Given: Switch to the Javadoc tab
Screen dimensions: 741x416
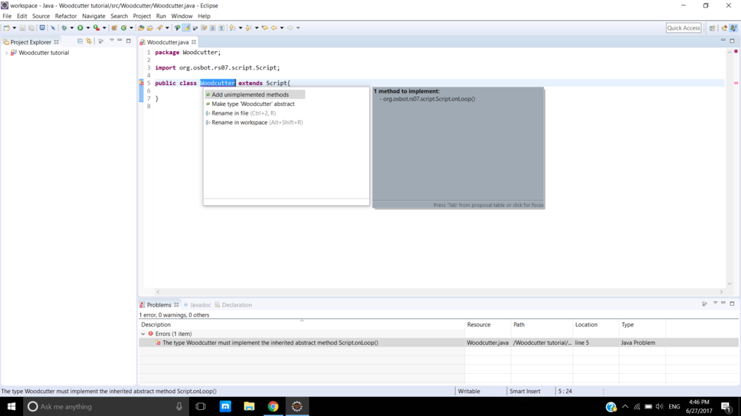Looking at the screenshot, I should tap(196, 305).
